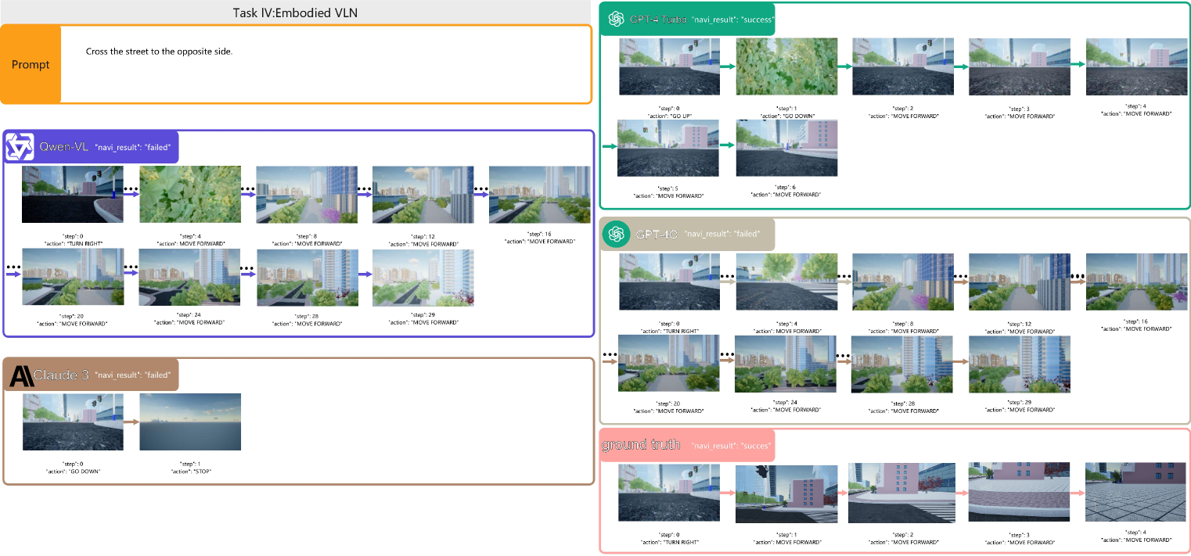This screenshot has height=556, width=1191.
Task: Click the prompt text about crossing the street
Action: click(159, 52)
